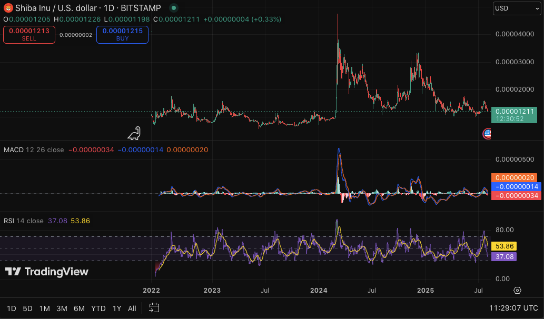Click the dinosaur icon on chart
Viewport: 544px width, 319px height.
click(x=134, y=134)
